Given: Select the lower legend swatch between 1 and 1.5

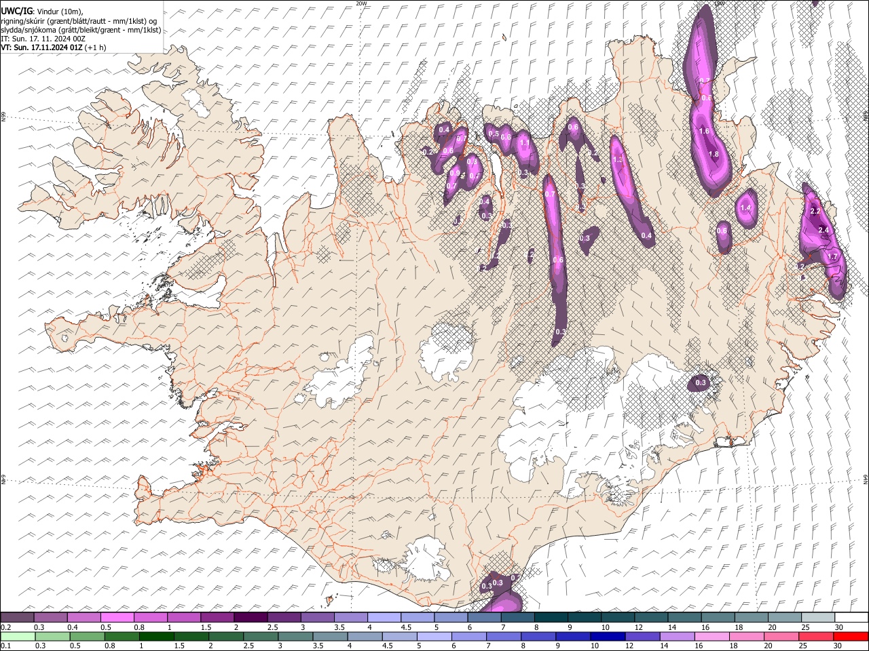Looking at the screenshot, I should [156, 636].
